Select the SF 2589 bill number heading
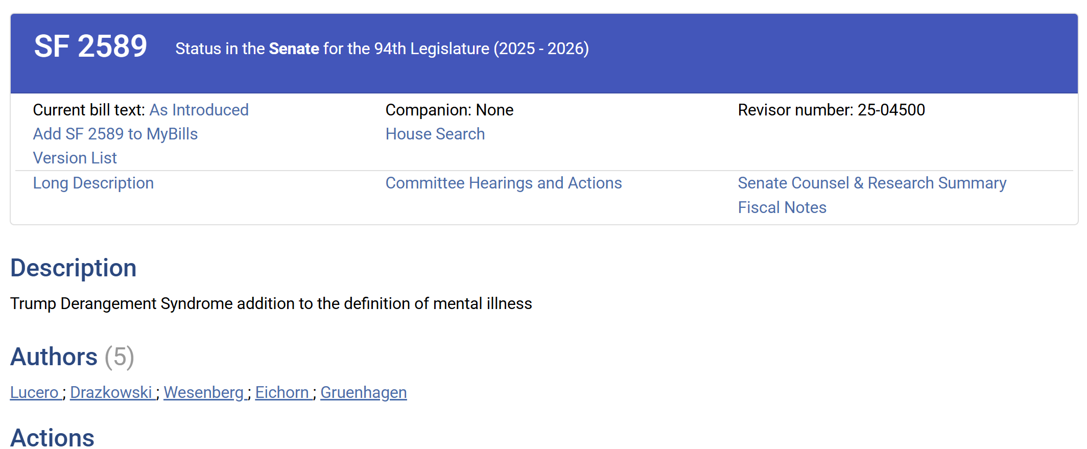 click(x=90, y=46)
